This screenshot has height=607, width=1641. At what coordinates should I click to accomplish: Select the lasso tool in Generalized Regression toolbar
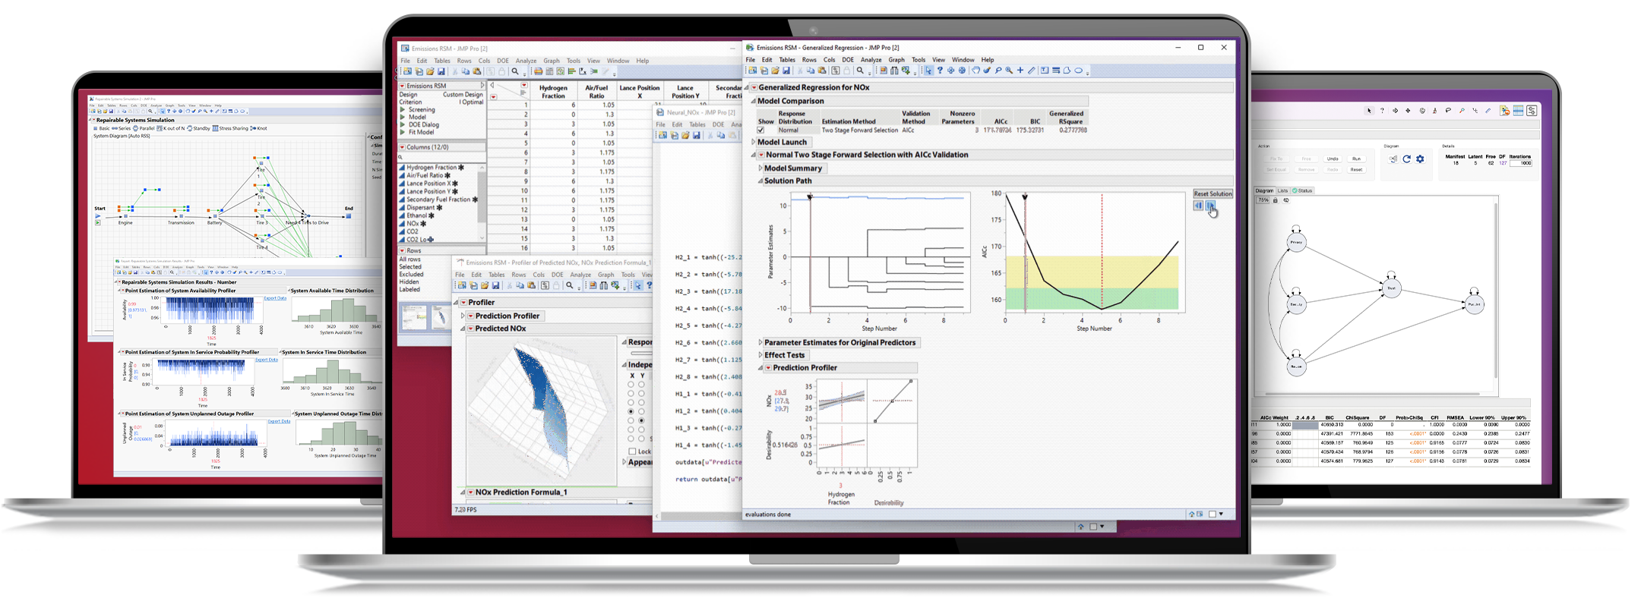[x=998, y=71]
